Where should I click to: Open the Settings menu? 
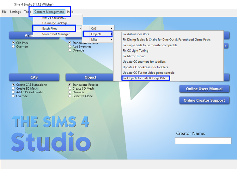click(15, 12)
